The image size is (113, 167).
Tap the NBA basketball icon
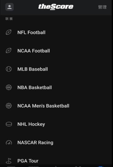(9, 87)
